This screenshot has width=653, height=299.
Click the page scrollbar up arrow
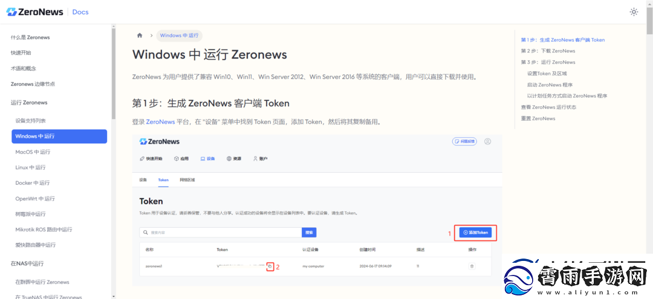tap(650, 3)
